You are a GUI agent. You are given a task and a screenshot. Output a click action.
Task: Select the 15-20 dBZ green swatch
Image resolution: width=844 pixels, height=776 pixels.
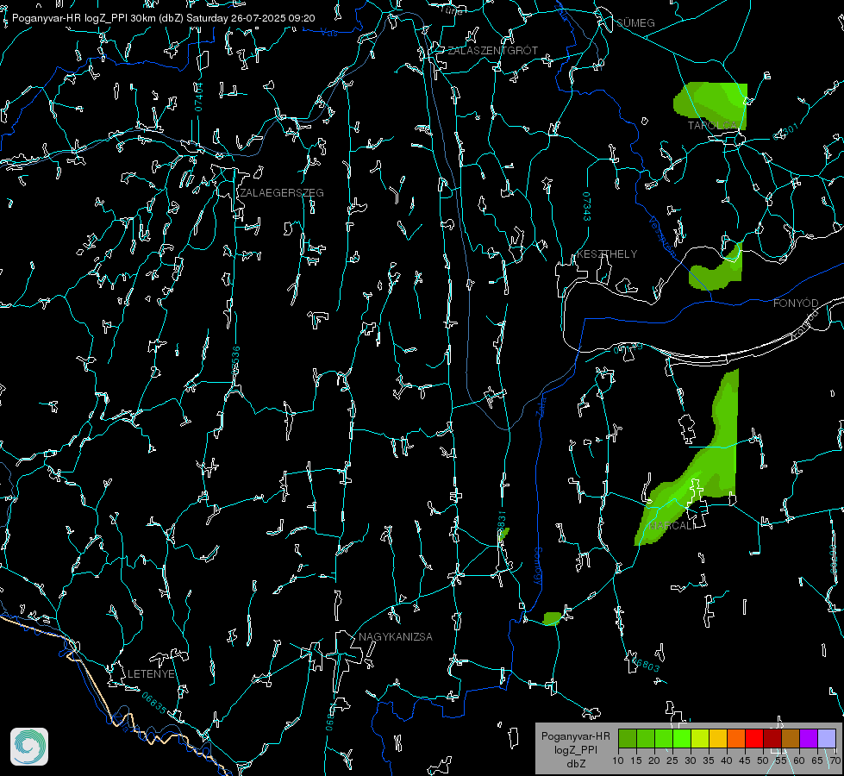coord(646,738)
